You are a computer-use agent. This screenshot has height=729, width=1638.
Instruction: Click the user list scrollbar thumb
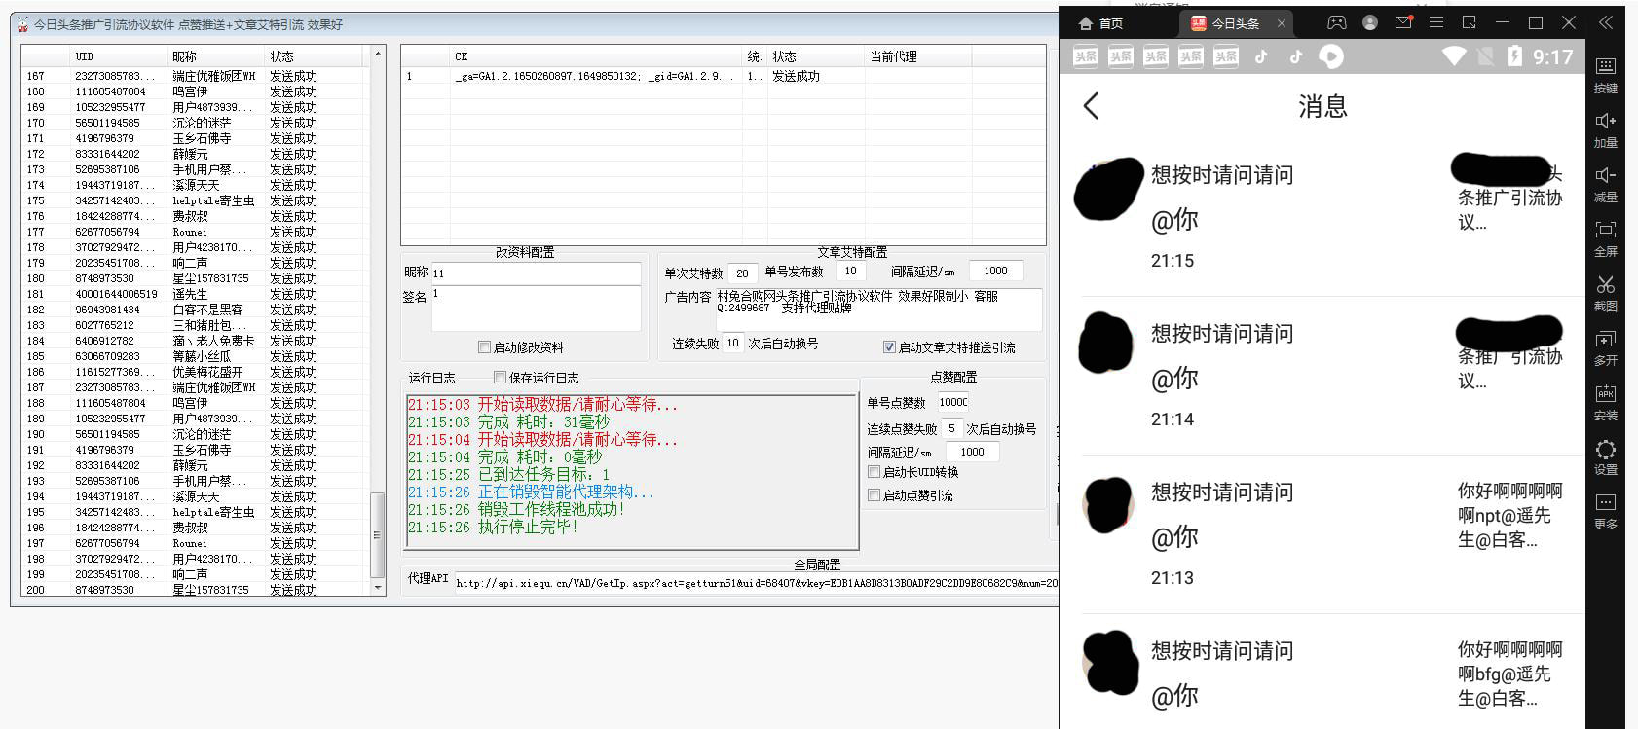[x=378, y=534]
